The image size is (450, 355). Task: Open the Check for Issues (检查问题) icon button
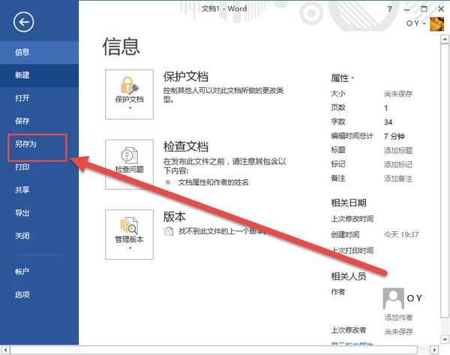(x=129, y=164)
